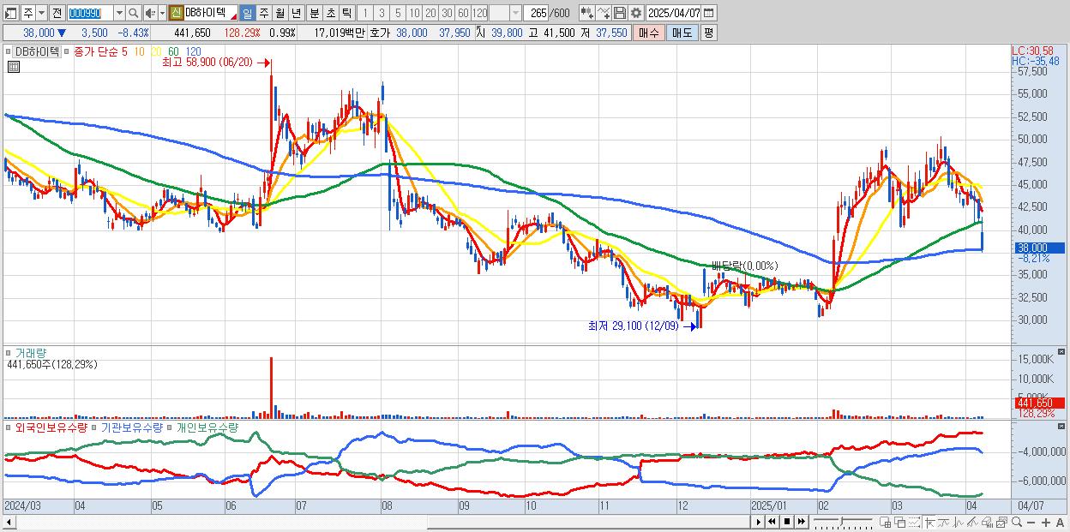The height and width of the screenshot is (532, 1070).
Task: Open the stock search magnifier icon
Action: [134, 13]
